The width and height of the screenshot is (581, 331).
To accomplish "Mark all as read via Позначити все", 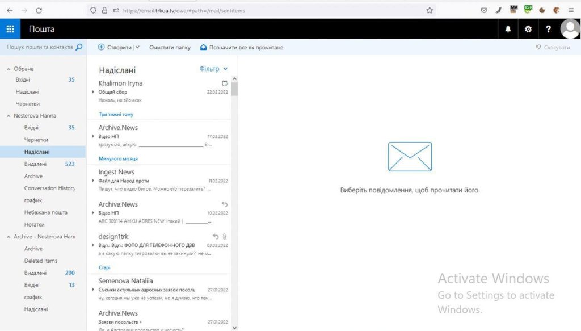I will [242, 48].
